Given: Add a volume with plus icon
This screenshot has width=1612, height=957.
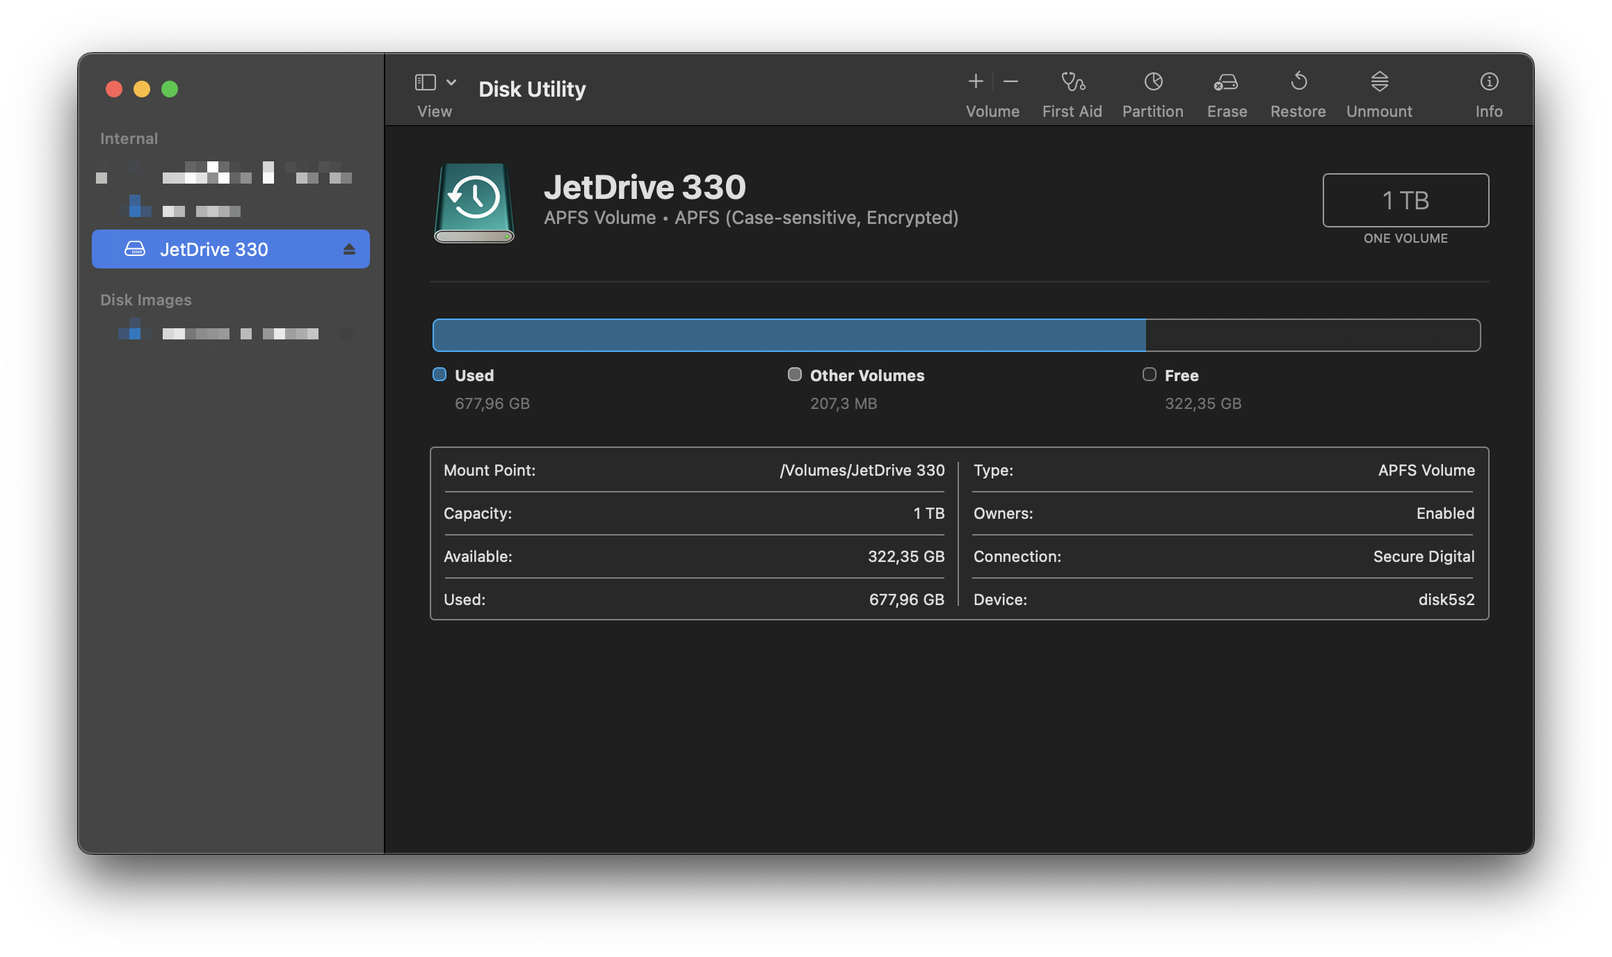Looking at the screenshot, I should [x=976, y=82].
